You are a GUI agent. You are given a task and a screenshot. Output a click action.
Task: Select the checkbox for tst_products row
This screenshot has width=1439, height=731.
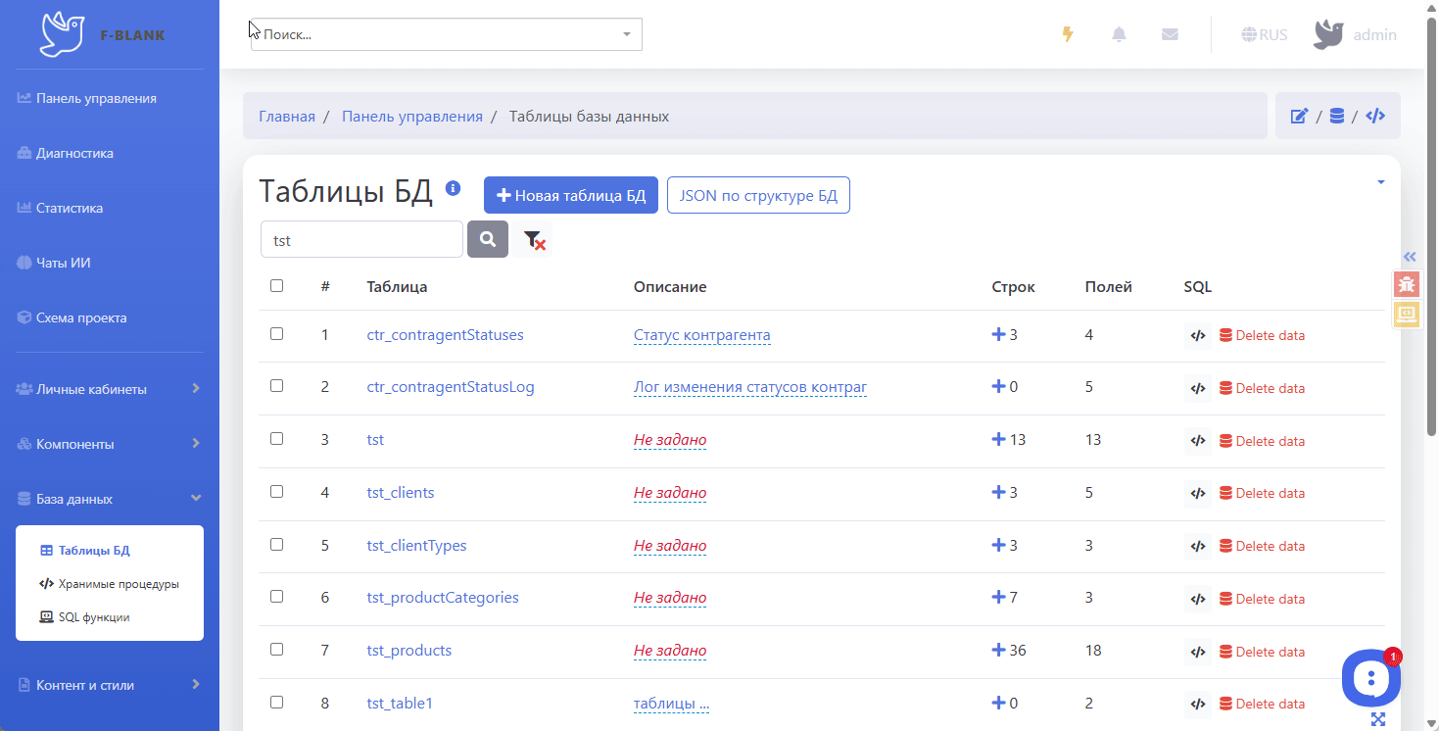point(276,650)
